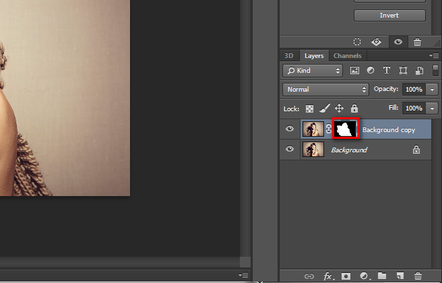442x283 pixels.
Task: Toggle the mask enable/disable eye icon
Action: [x=398, y=42]
